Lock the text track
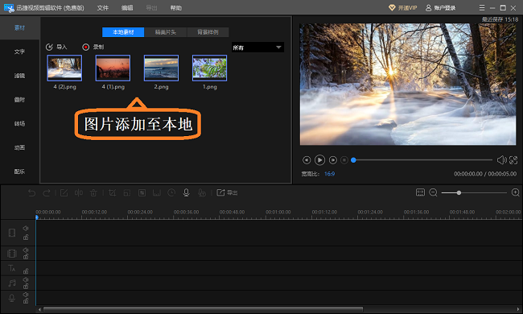Viewport: 523px width, 314px height. [26, 271]
